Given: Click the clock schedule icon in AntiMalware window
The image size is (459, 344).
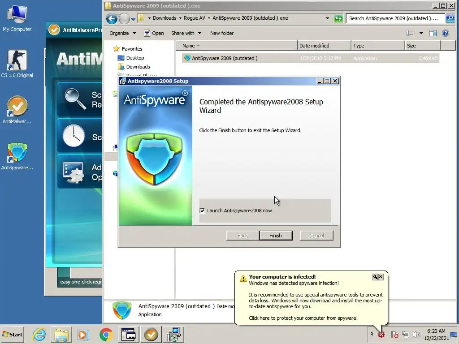Looking at the screenshot, I should point(74,136).
